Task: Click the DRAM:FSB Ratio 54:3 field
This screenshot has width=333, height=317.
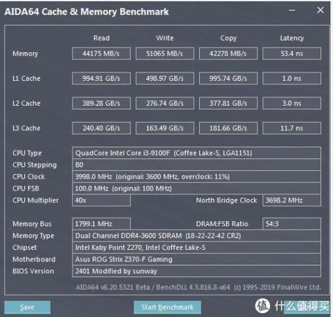Action: coord(292,224)
